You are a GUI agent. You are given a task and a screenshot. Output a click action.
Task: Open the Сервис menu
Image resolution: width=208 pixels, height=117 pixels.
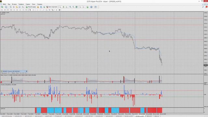tap(28, 4)
